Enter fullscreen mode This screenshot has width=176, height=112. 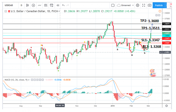(x=144, y=5)
